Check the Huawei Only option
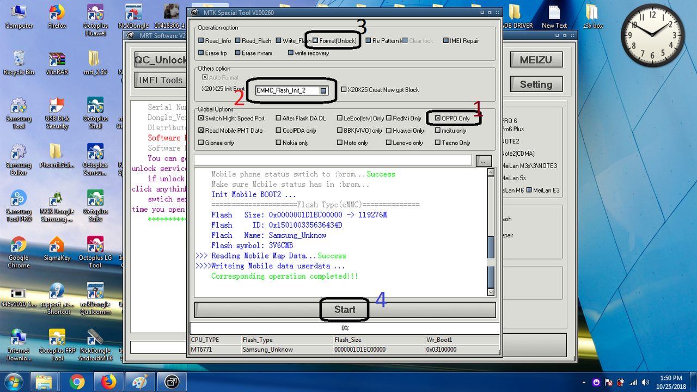This screenshot has width=697, height=392. pos(389,131)
